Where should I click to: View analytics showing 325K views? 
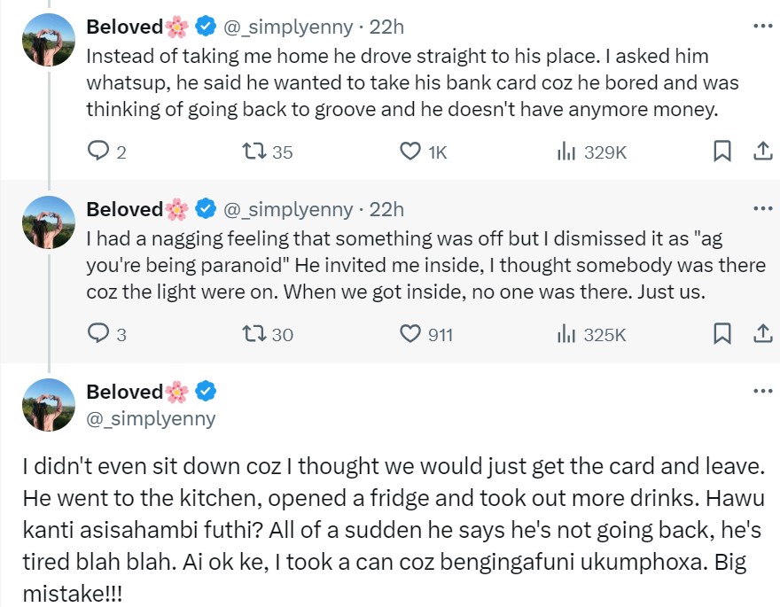coord(566,334)
